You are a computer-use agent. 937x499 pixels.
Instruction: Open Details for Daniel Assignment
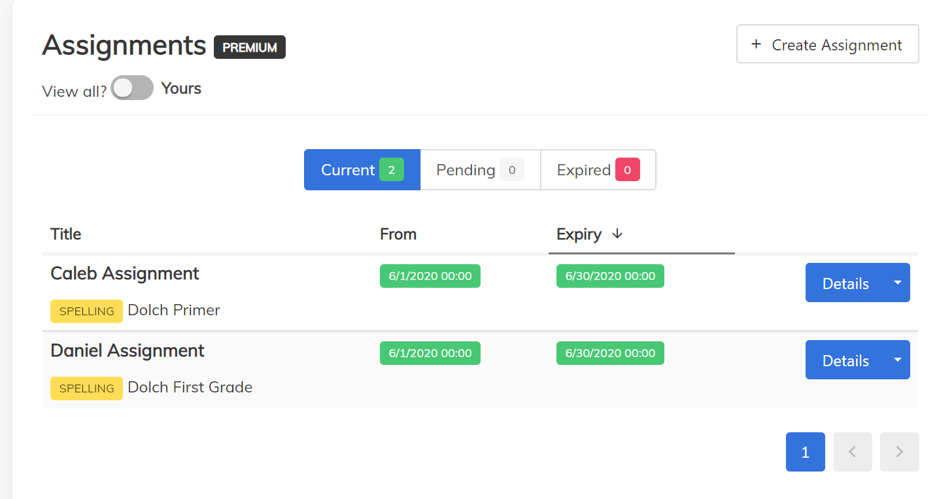(845, 360)
